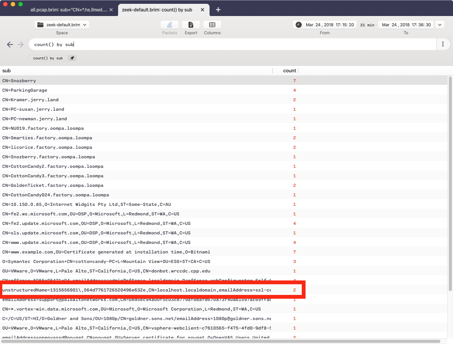Click the To date showing 17:36:30

tap(421, 24)
